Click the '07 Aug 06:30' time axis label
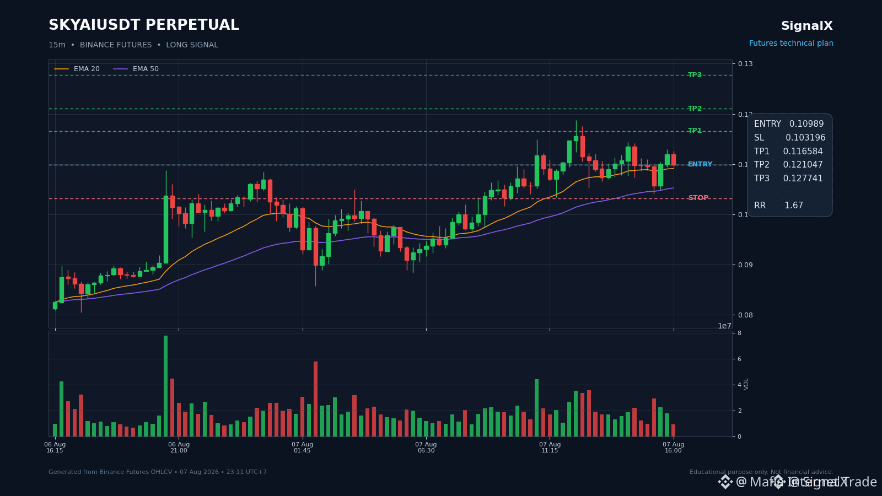Screen dimensions: 882x496 (x=426, y=448)
